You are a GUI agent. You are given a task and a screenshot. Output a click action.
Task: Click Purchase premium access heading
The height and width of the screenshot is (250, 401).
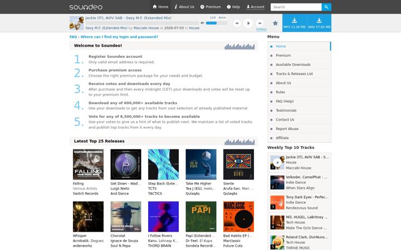point(115,70)
